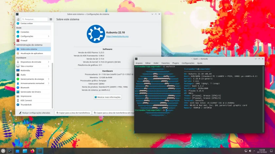This screenshot has width=275, height=154.
Task: Expand the Tela e monitor submenu
Action: [48, 66]
